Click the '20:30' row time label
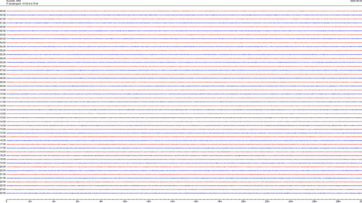This screenshot has width=362, height=203. pyautogui.click(x=3, y=171)
